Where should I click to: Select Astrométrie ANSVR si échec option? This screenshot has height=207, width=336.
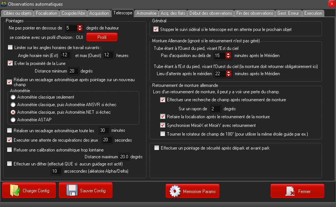pos(13,105)
